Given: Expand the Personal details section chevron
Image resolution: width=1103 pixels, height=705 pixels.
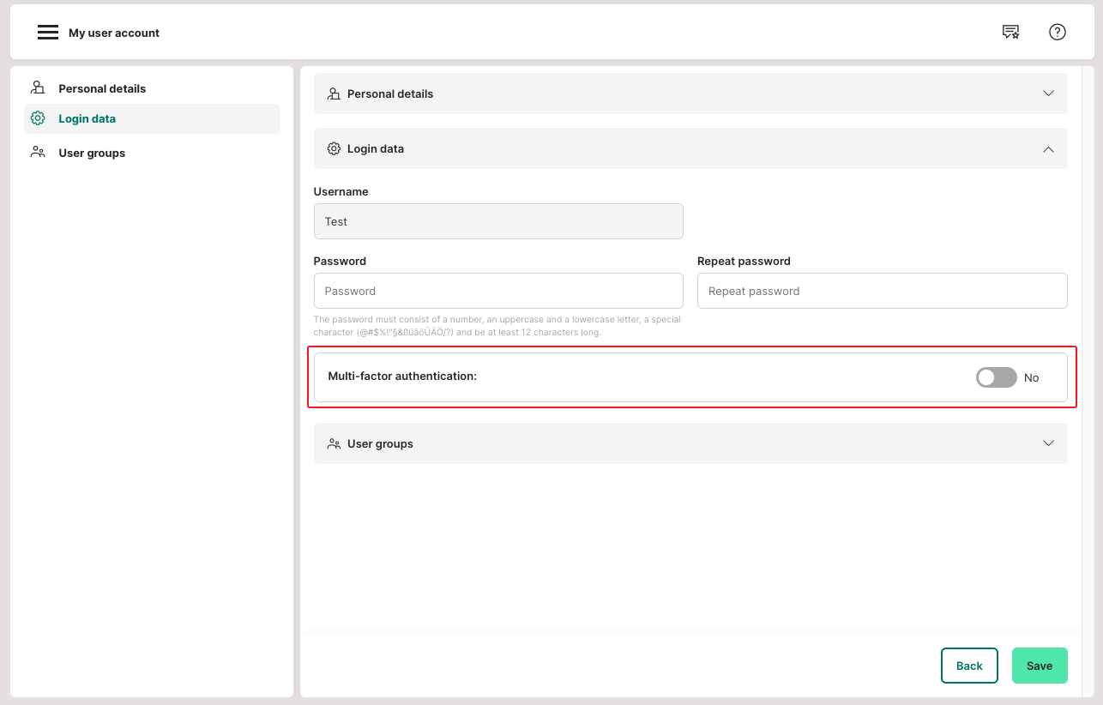Looking at the screenshot, I should tap(1048, 93).
